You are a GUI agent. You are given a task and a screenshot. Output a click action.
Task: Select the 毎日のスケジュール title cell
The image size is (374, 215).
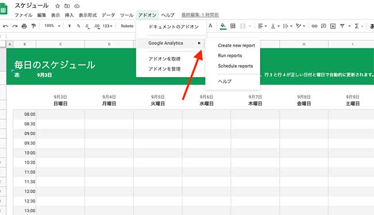tap(55, 65)
